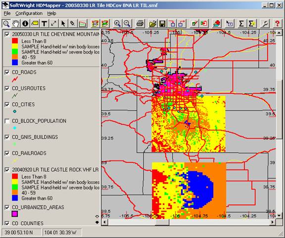Click the red arrow out of blue box icon
Image resolution: width=285 pixels, height=238 pixels.
(x=182, y=24)
